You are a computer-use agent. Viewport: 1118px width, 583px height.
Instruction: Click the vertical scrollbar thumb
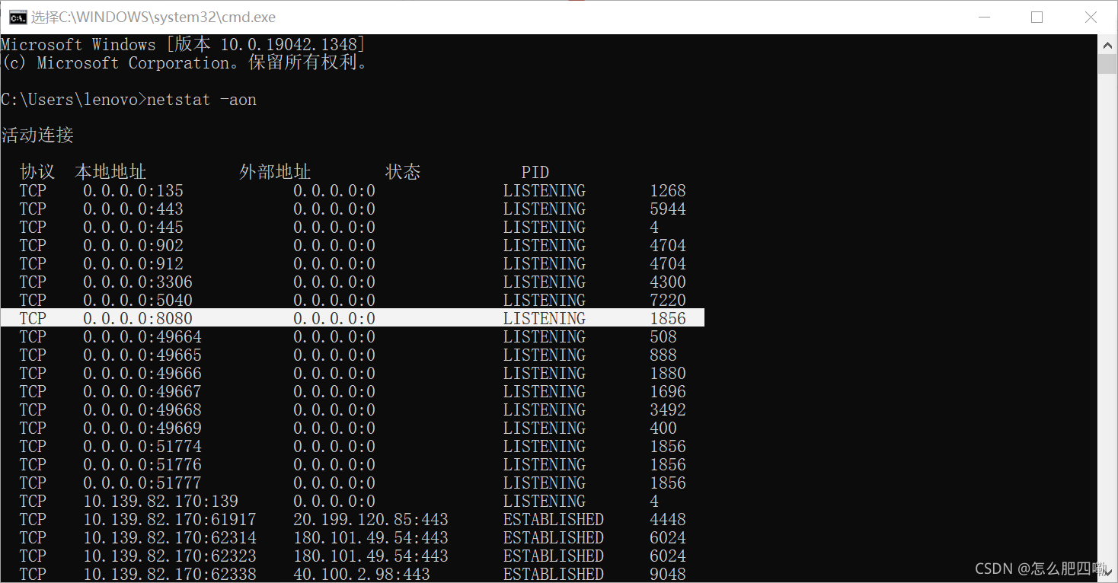1107,63
